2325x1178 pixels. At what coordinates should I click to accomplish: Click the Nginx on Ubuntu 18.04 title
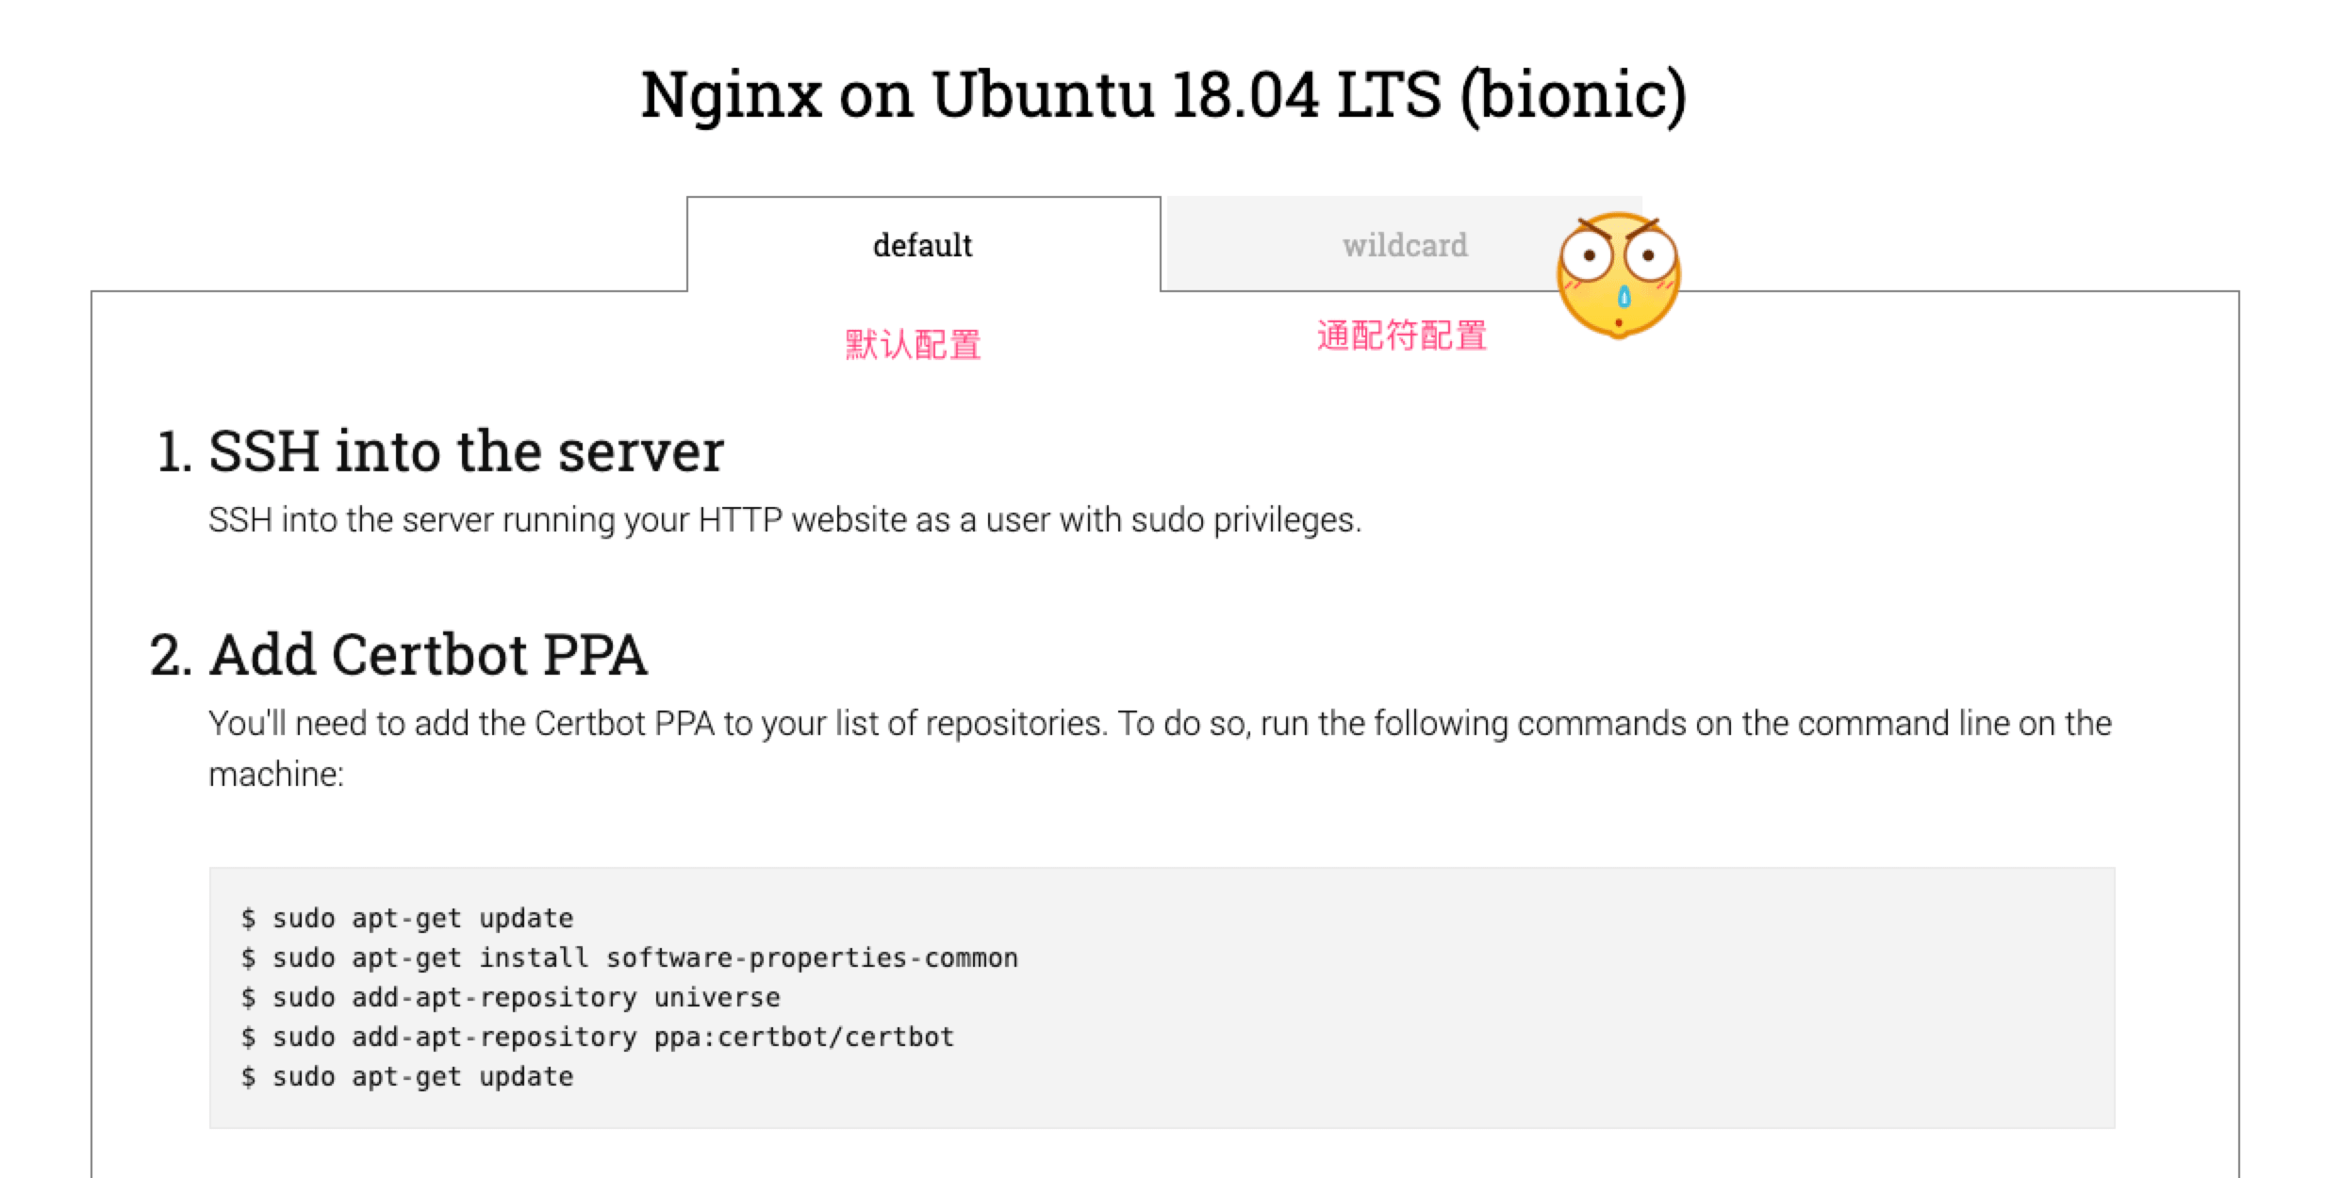pyautogui.click(x=1162, y=94)
